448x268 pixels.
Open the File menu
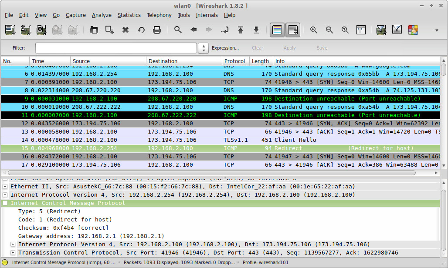(9, 15)
